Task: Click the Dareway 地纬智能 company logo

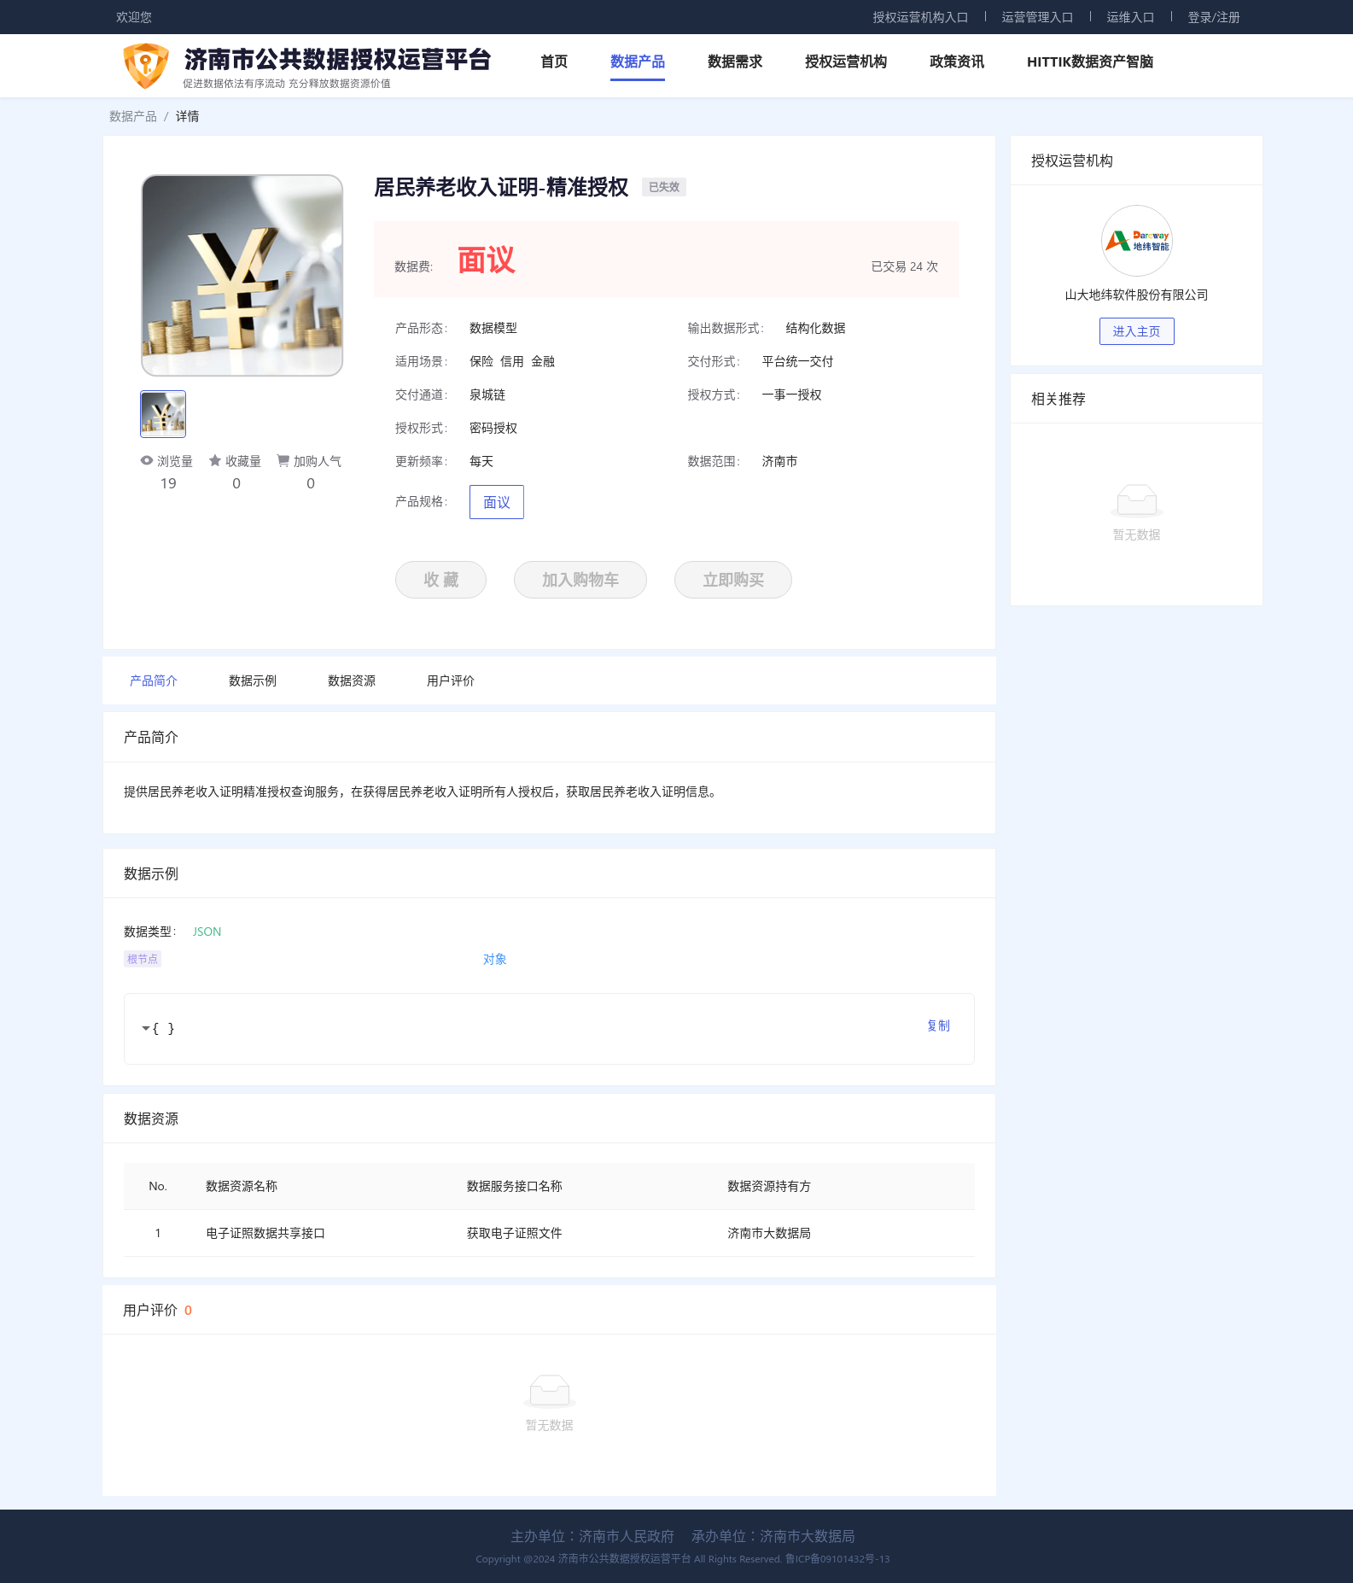Action: 1136,241
